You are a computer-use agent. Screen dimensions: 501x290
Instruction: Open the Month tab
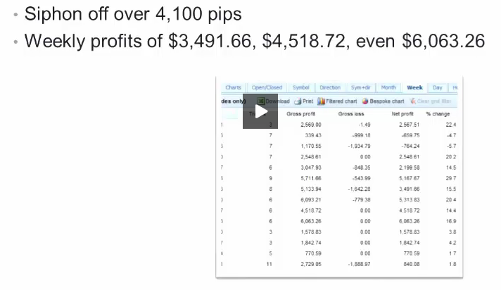click(388, 88)
